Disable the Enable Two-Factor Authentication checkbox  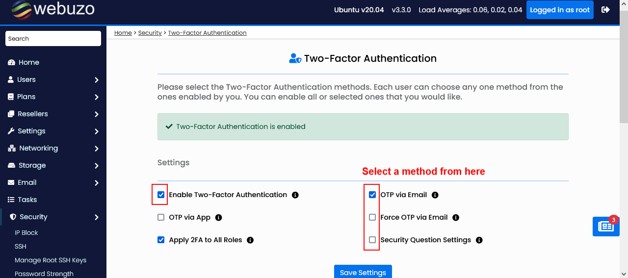coord(161,195)
